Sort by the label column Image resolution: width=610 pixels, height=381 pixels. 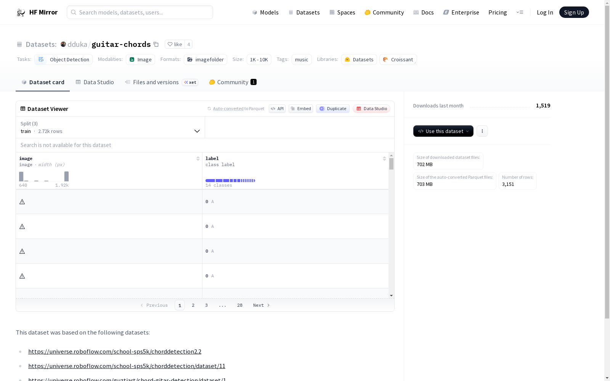pos(384,158)
